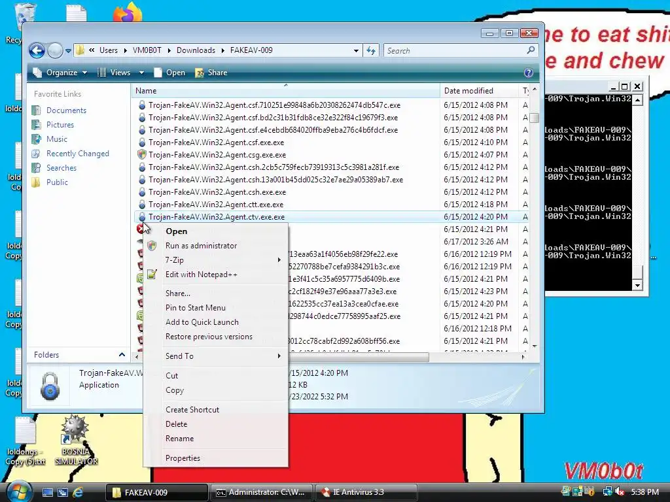Image resolution: width=670 pixels, height=502 pixels.
Task: Click the shield icon of Agent.csg.exe.exe
Action: [x=142, y=154]
